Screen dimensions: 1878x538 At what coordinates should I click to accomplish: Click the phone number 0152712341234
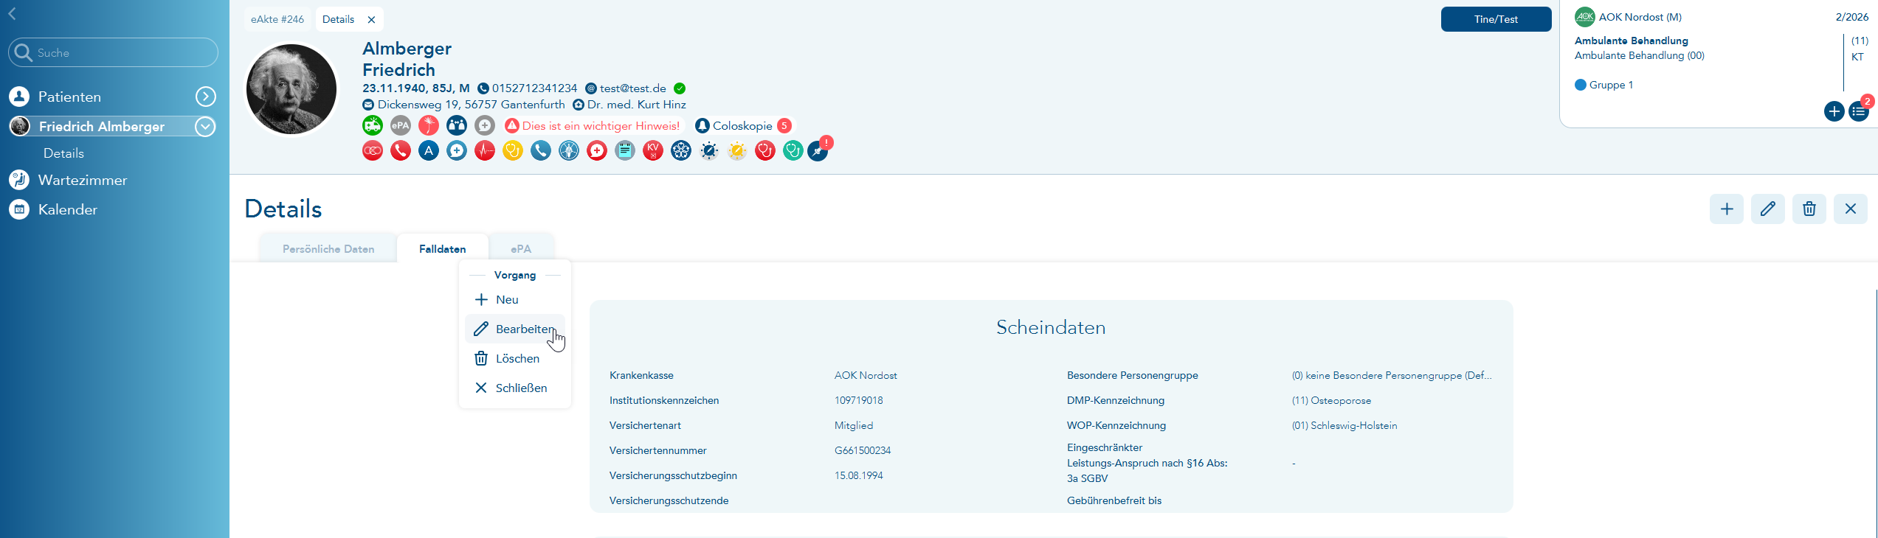(x=534, y=88)
